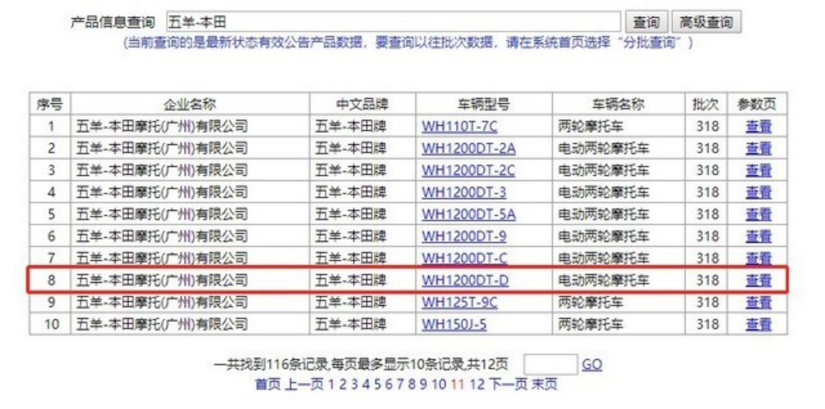Click the 车辆型号 column header
Image resolution: width=825 pixels, height=409 pixels.
point(484,105)
